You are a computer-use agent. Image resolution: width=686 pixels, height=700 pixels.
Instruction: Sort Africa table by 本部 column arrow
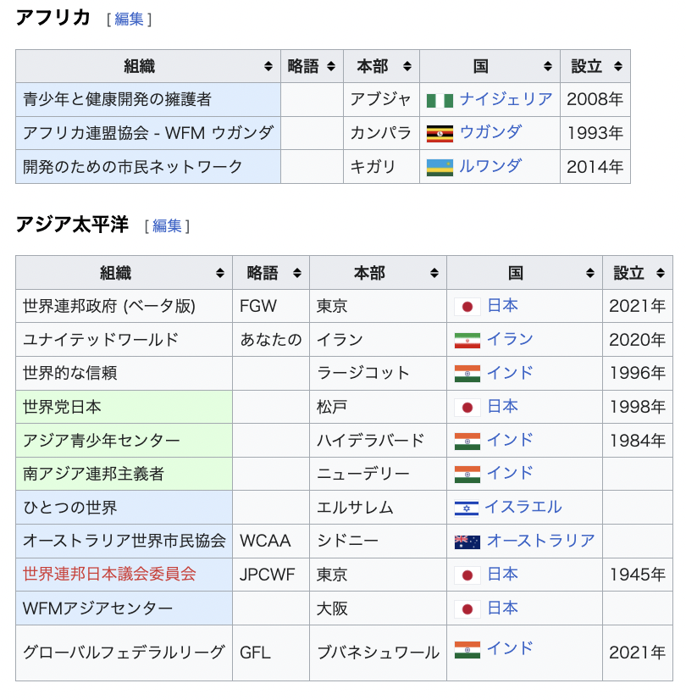[407, 66]
